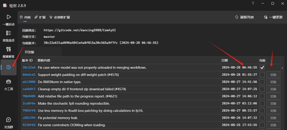Select 'Fix some controlnets OOMing when loading.'
Image resolution: width=287 pixels, height=130 pixels.
pos(71,125)
